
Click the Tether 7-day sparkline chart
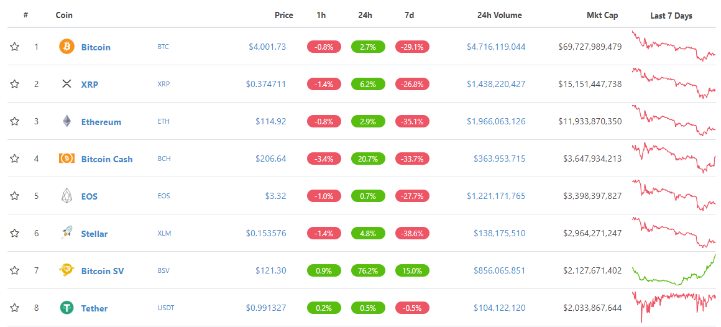pyautogui.click(x=674, y=306)
